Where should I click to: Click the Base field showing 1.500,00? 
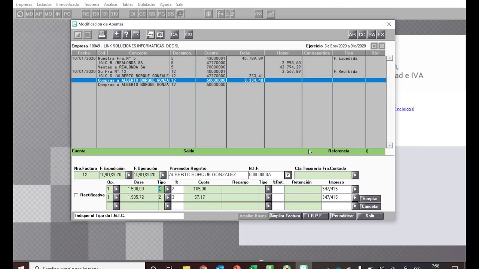(x=138, y=189)
